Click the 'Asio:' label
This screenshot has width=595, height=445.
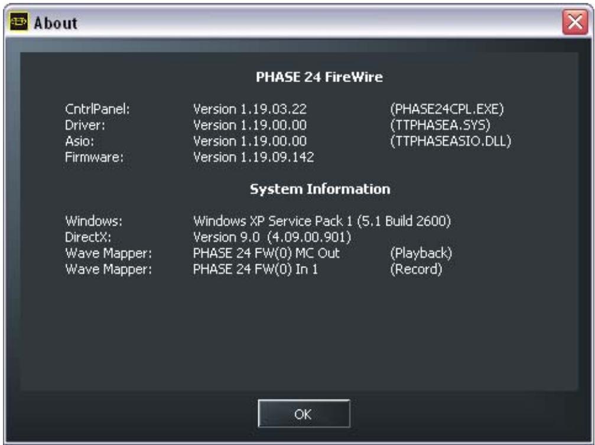pyautogui.click(x=79, y=141)
